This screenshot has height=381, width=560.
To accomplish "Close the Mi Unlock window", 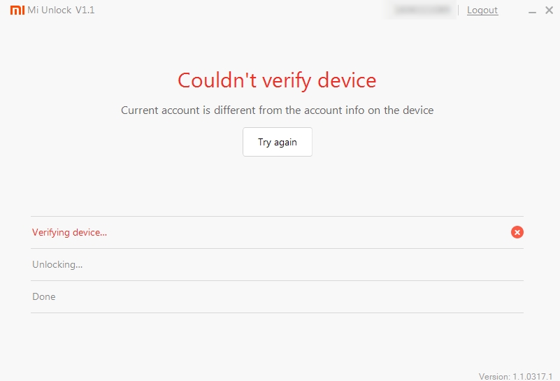I will click(549, 10).
